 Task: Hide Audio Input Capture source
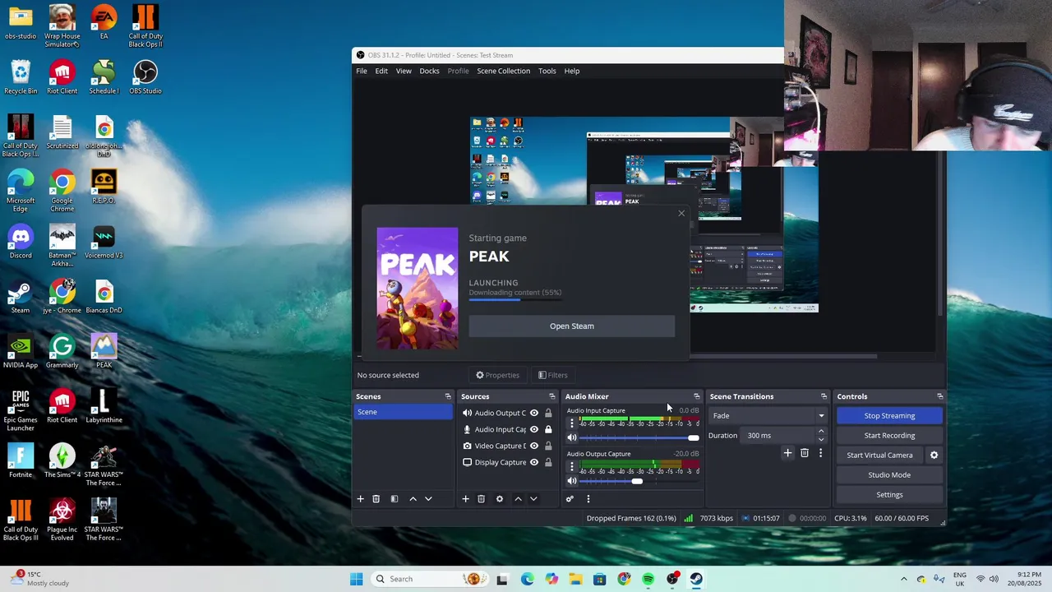coord(534,429)
